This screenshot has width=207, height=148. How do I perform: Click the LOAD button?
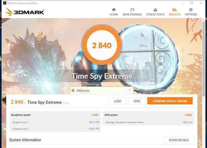click(117, 101)
